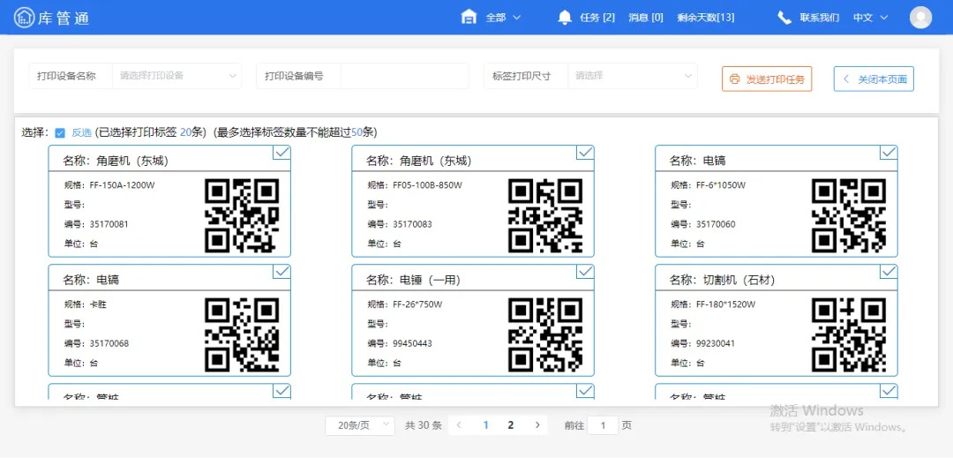Click the QR code of 电锤（一用）
The width and height of the screenshot is (953, 458).
point(545,334)
